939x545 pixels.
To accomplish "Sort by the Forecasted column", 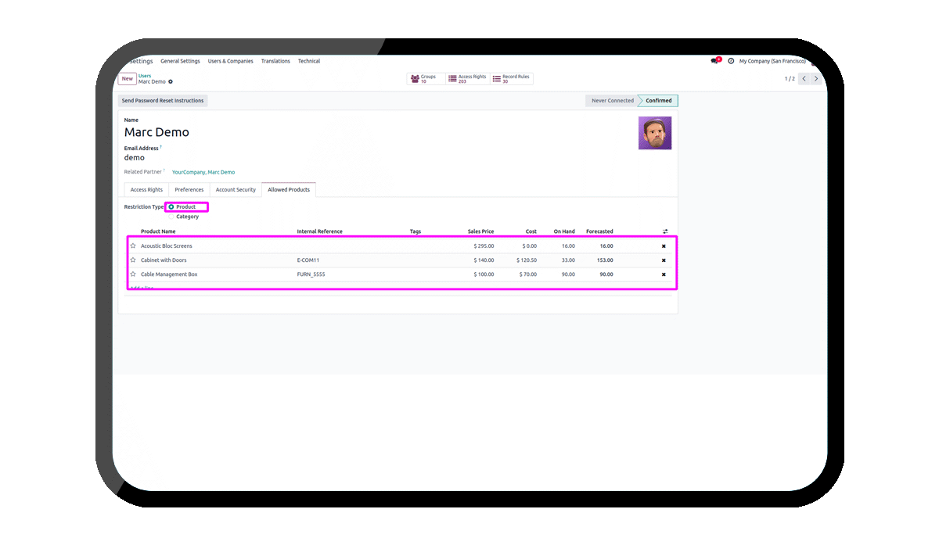I will click(x=599, y=231).
